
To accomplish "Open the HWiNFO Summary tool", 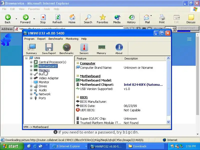I will tap(31, 49).
